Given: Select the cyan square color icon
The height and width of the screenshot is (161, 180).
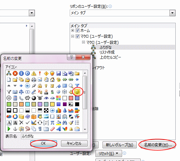Looking at the screenshot, I should 28,104.
